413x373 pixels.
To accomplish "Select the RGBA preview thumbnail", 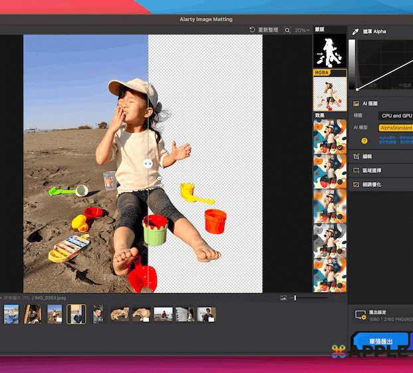I will [x=330, y=93].
